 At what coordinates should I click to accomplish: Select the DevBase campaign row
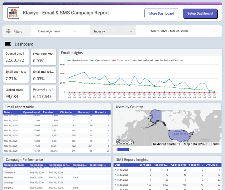[x=57, y=178]
